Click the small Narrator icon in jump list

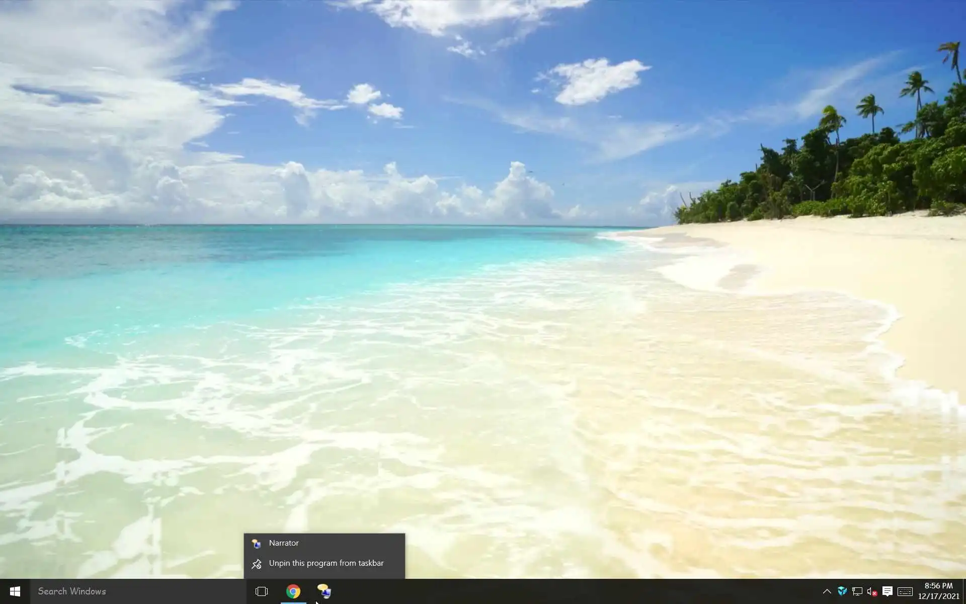257,544
